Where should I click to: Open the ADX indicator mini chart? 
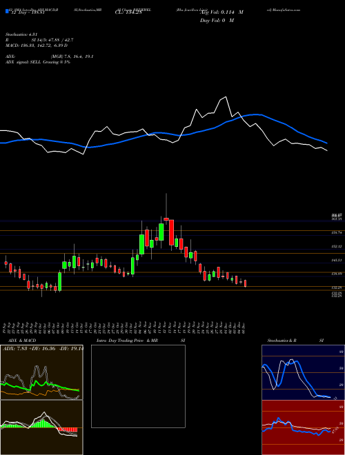point(41,372)
